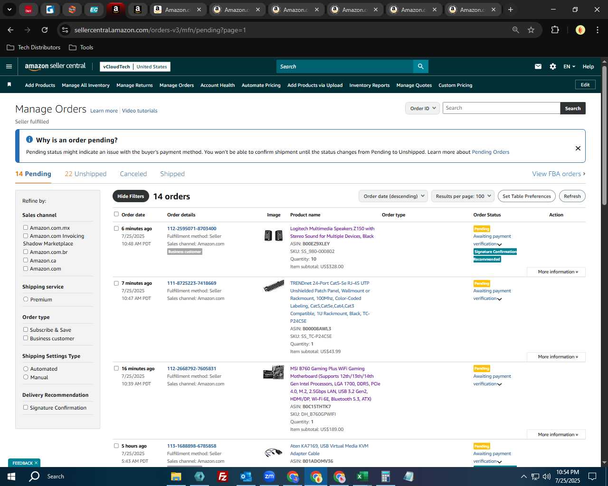Expand More information for MSI order
This screenshot has width=608, height=486.
coord(556,435)
